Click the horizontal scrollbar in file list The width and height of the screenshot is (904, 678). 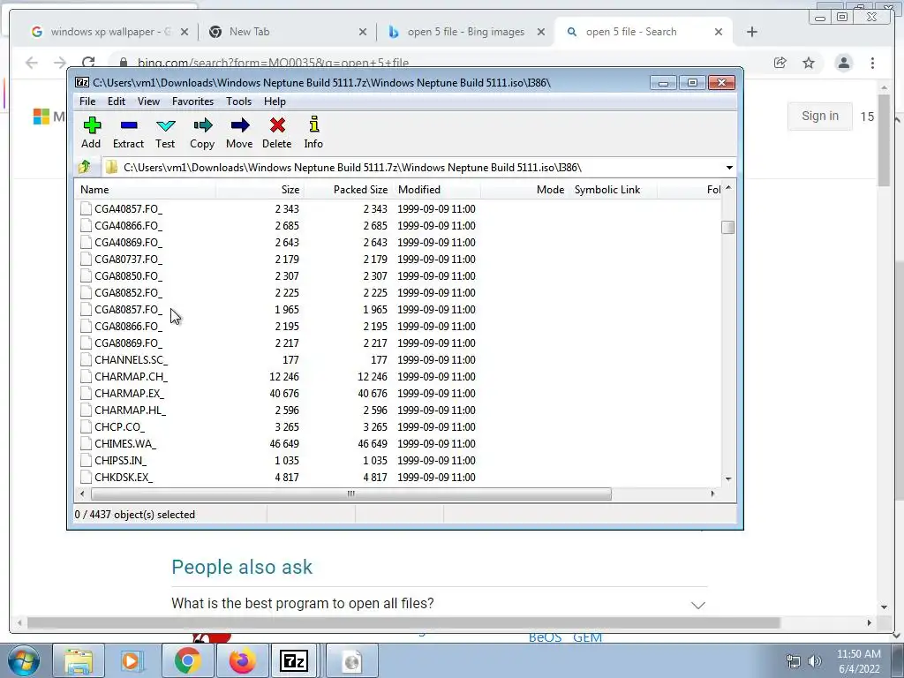tap(350, 493)
